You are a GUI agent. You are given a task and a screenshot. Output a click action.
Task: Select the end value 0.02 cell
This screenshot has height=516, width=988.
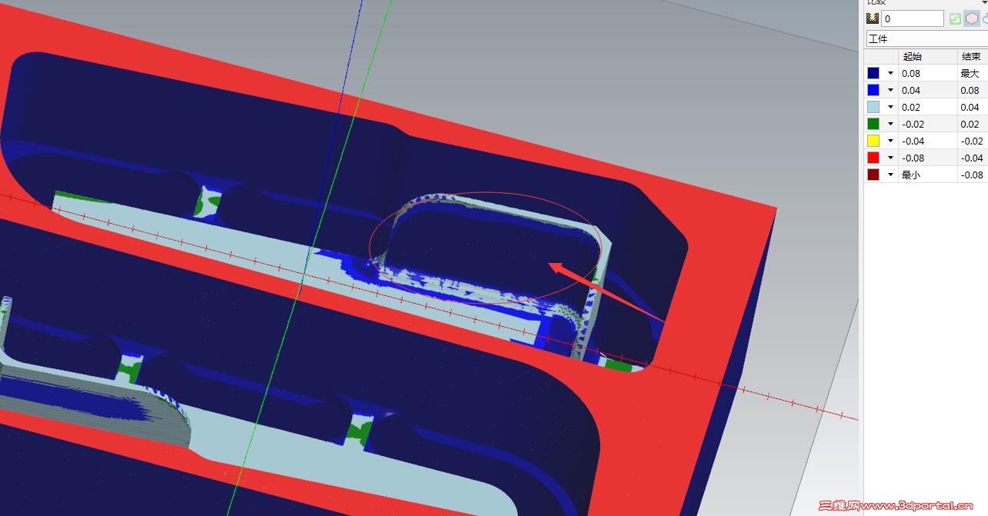coord(973,124)
